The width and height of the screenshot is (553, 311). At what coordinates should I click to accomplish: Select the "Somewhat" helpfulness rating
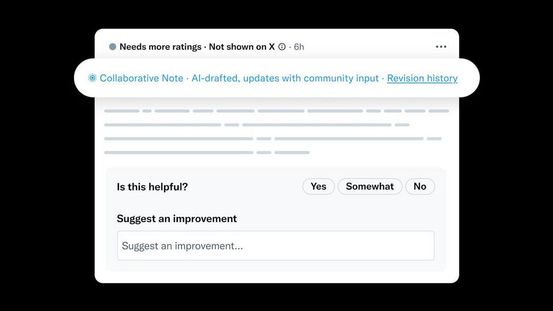coord(370,186)
